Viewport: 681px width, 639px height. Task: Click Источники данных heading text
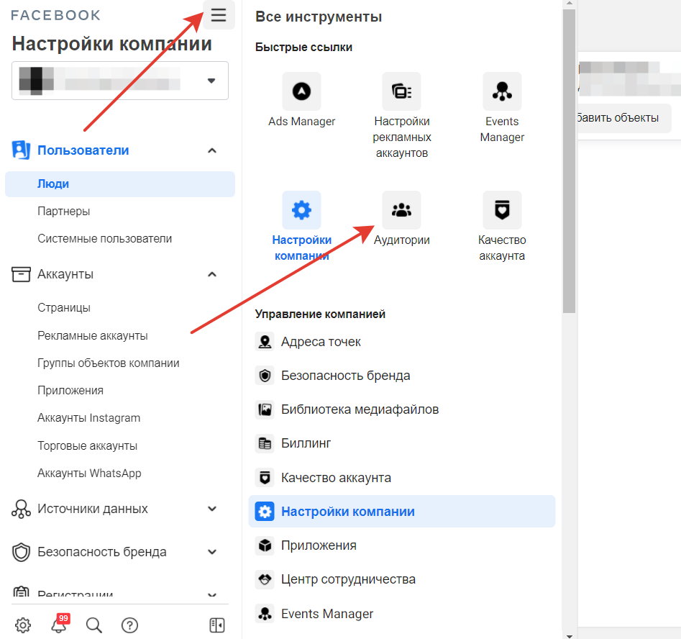[93, 509]
